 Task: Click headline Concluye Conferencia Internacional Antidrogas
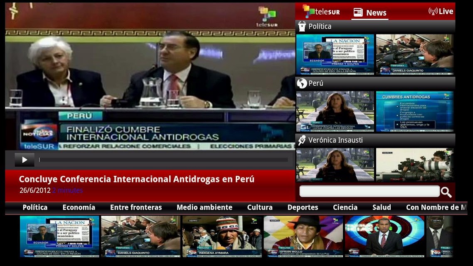point(137,179)
